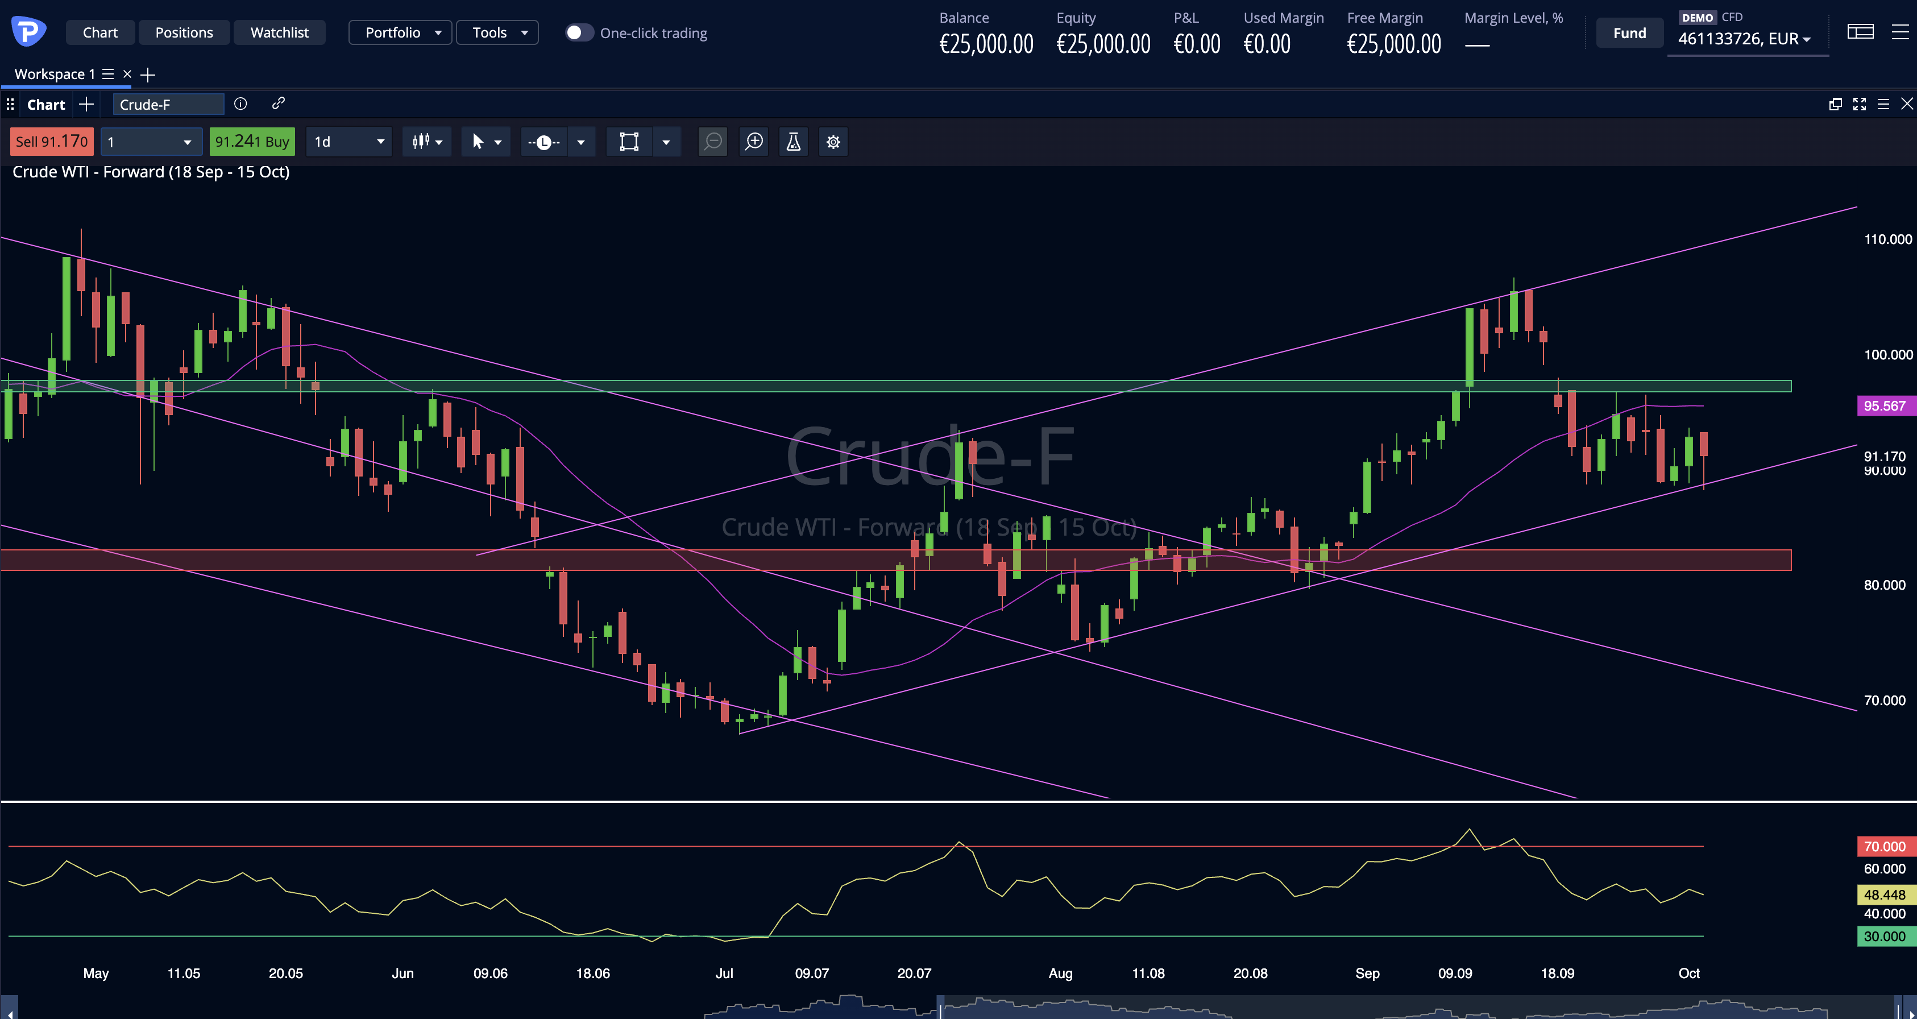The width and height of the screenshot is (1917, 1019).
Task: Click the chart panel drag handle dots
Action: 10,104
